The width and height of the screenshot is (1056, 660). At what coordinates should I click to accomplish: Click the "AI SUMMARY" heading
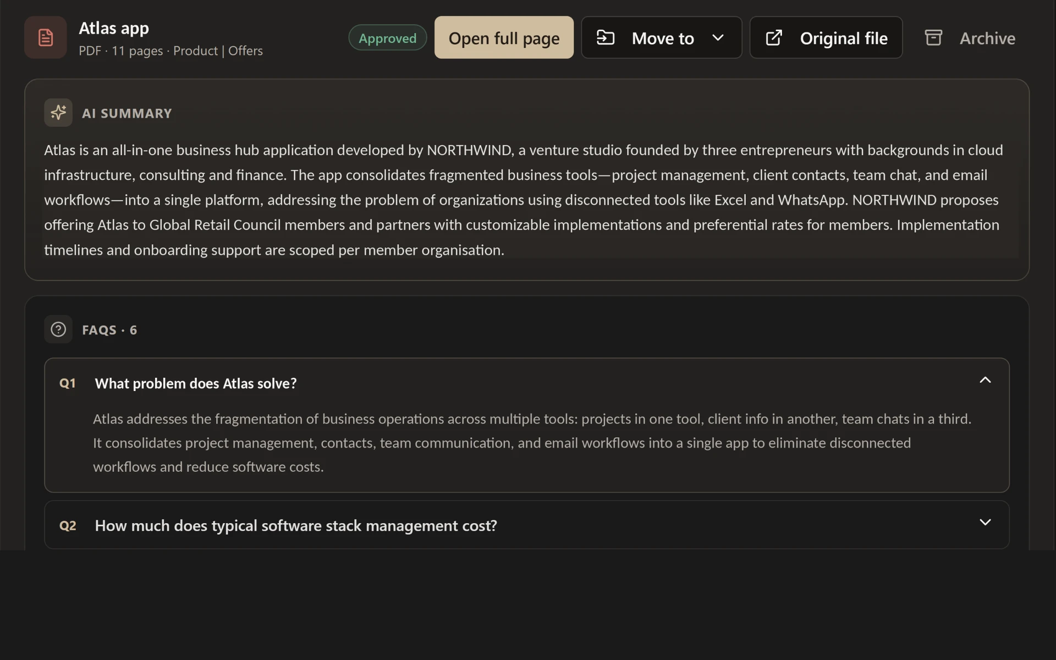coord(127,113)
